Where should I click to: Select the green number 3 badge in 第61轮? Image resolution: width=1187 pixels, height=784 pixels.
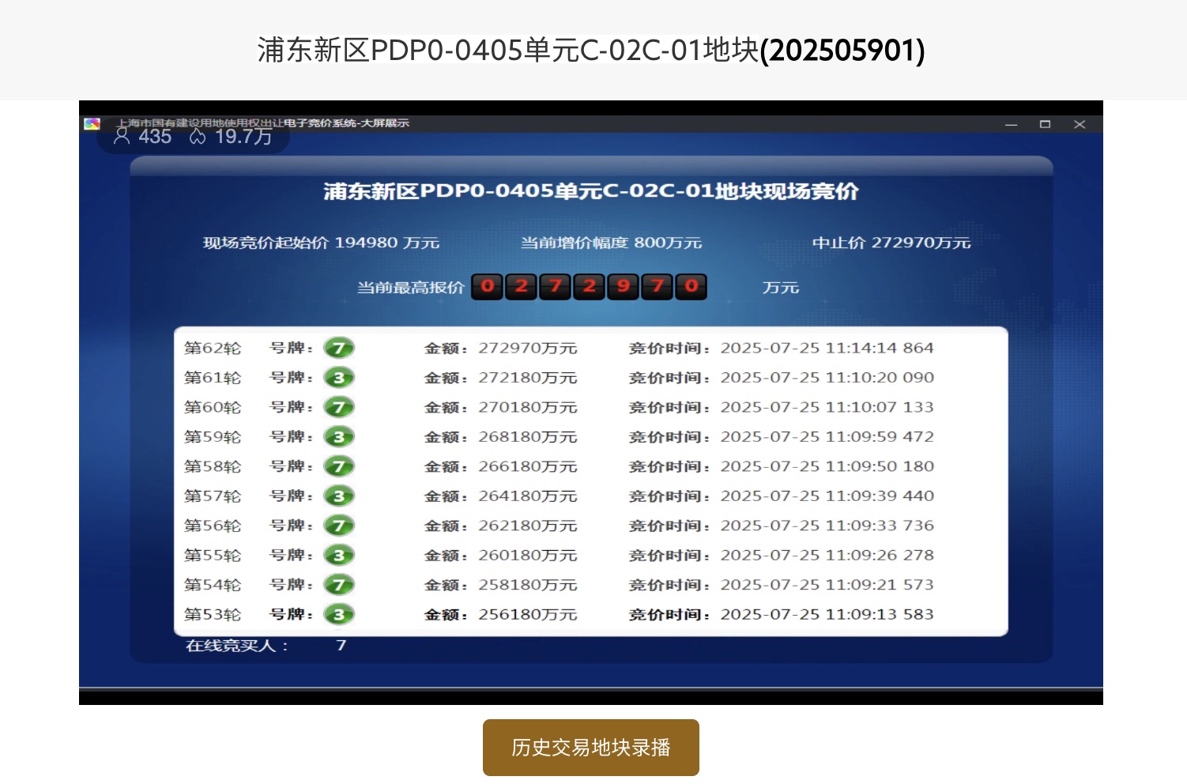[x=339, y=378]
